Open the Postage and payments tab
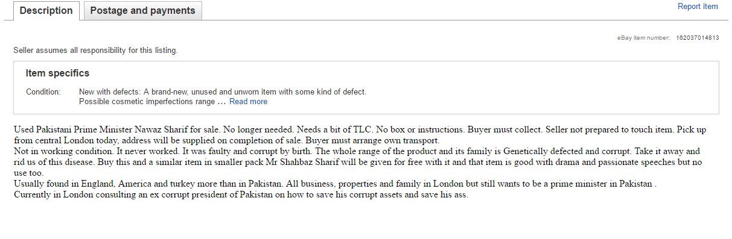 tap(142, 11)
